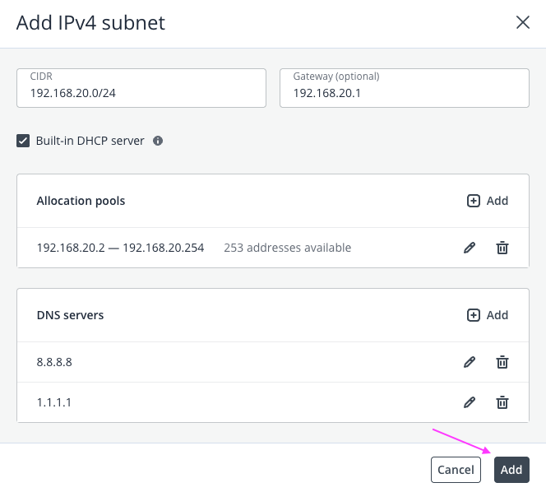The width and height of the screenshot is (546, 492).
Task: Click the Allocation pools section heading
Action: click(81, 201)
